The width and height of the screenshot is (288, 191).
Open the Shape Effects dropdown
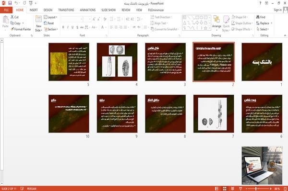click(x=242, y=29)
